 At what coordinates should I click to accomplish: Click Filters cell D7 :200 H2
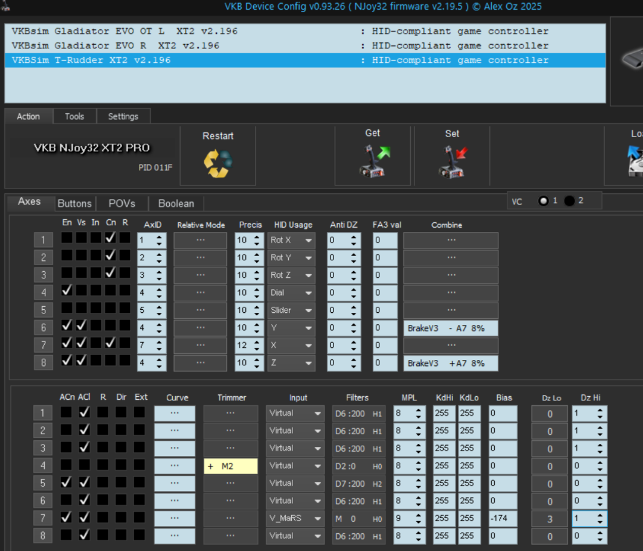[x=359, y=484]
